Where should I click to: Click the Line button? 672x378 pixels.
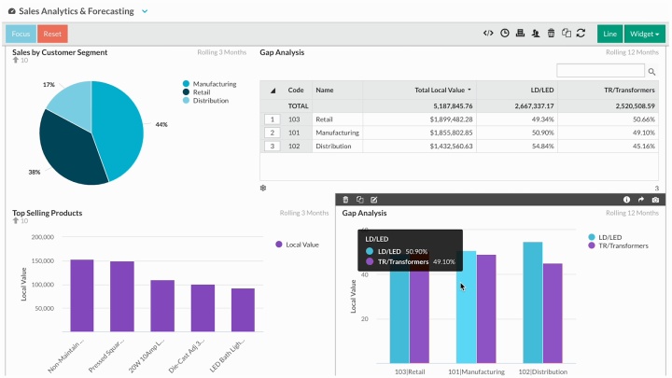(x=609, y=34)
